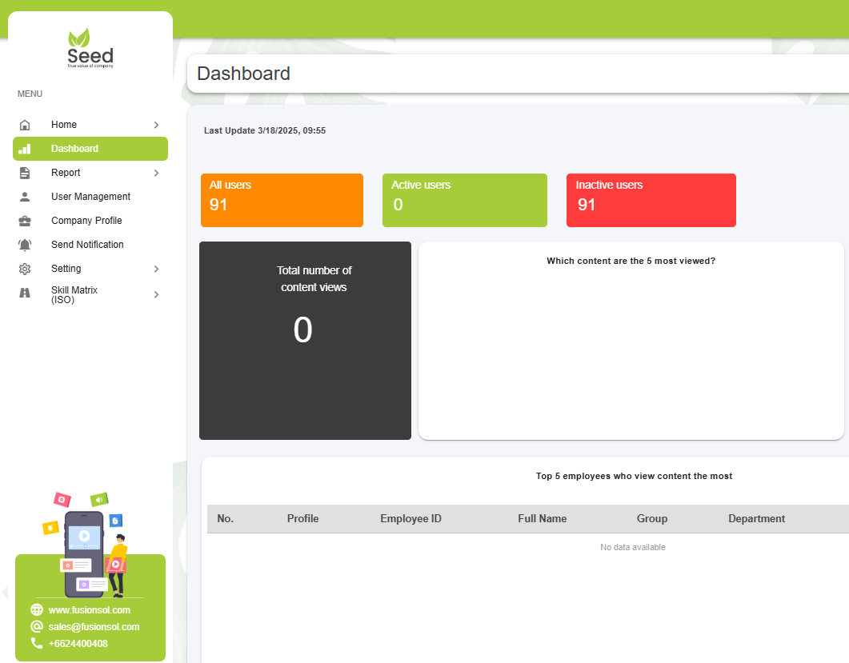Screen dimensions: 849x663
Task: Expand the Skill Matrix (ISO) chevron
Action: coord(156,294)
